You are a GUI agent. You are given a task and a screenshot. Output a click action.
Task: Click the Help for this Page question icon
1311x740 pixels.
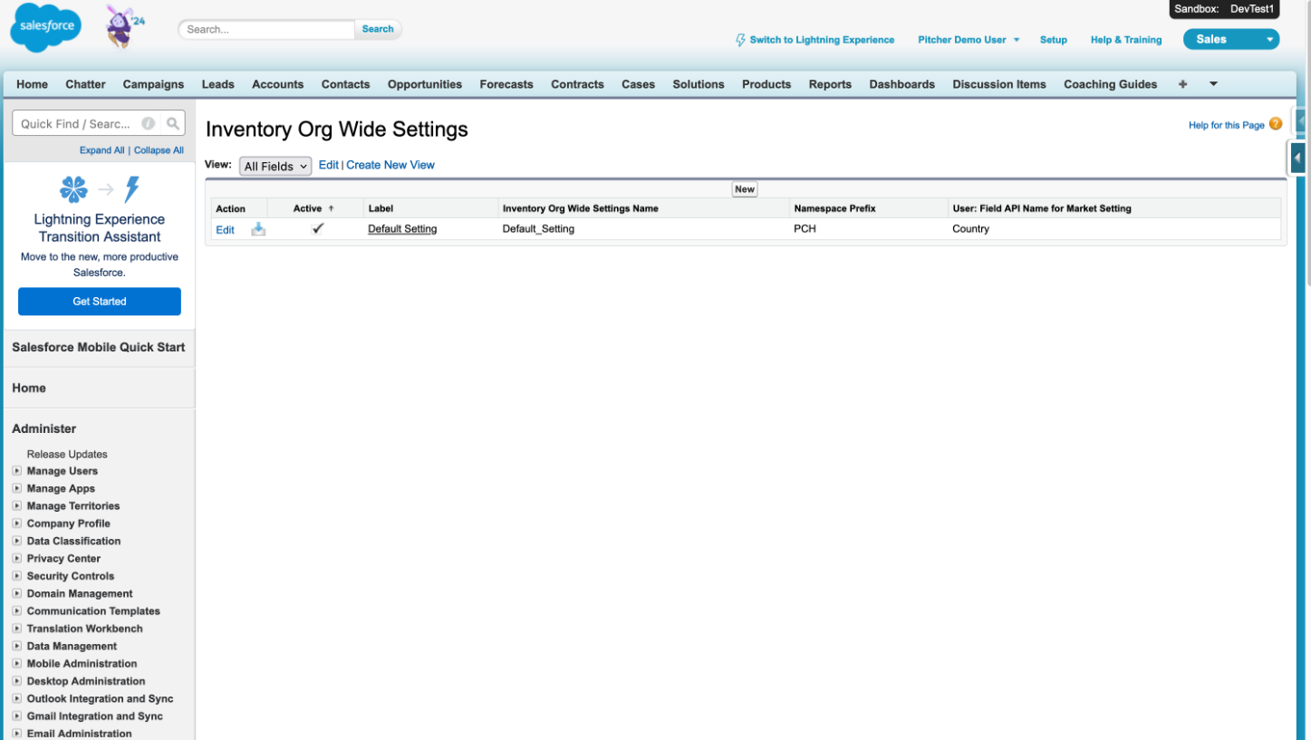click(1276, 124)
